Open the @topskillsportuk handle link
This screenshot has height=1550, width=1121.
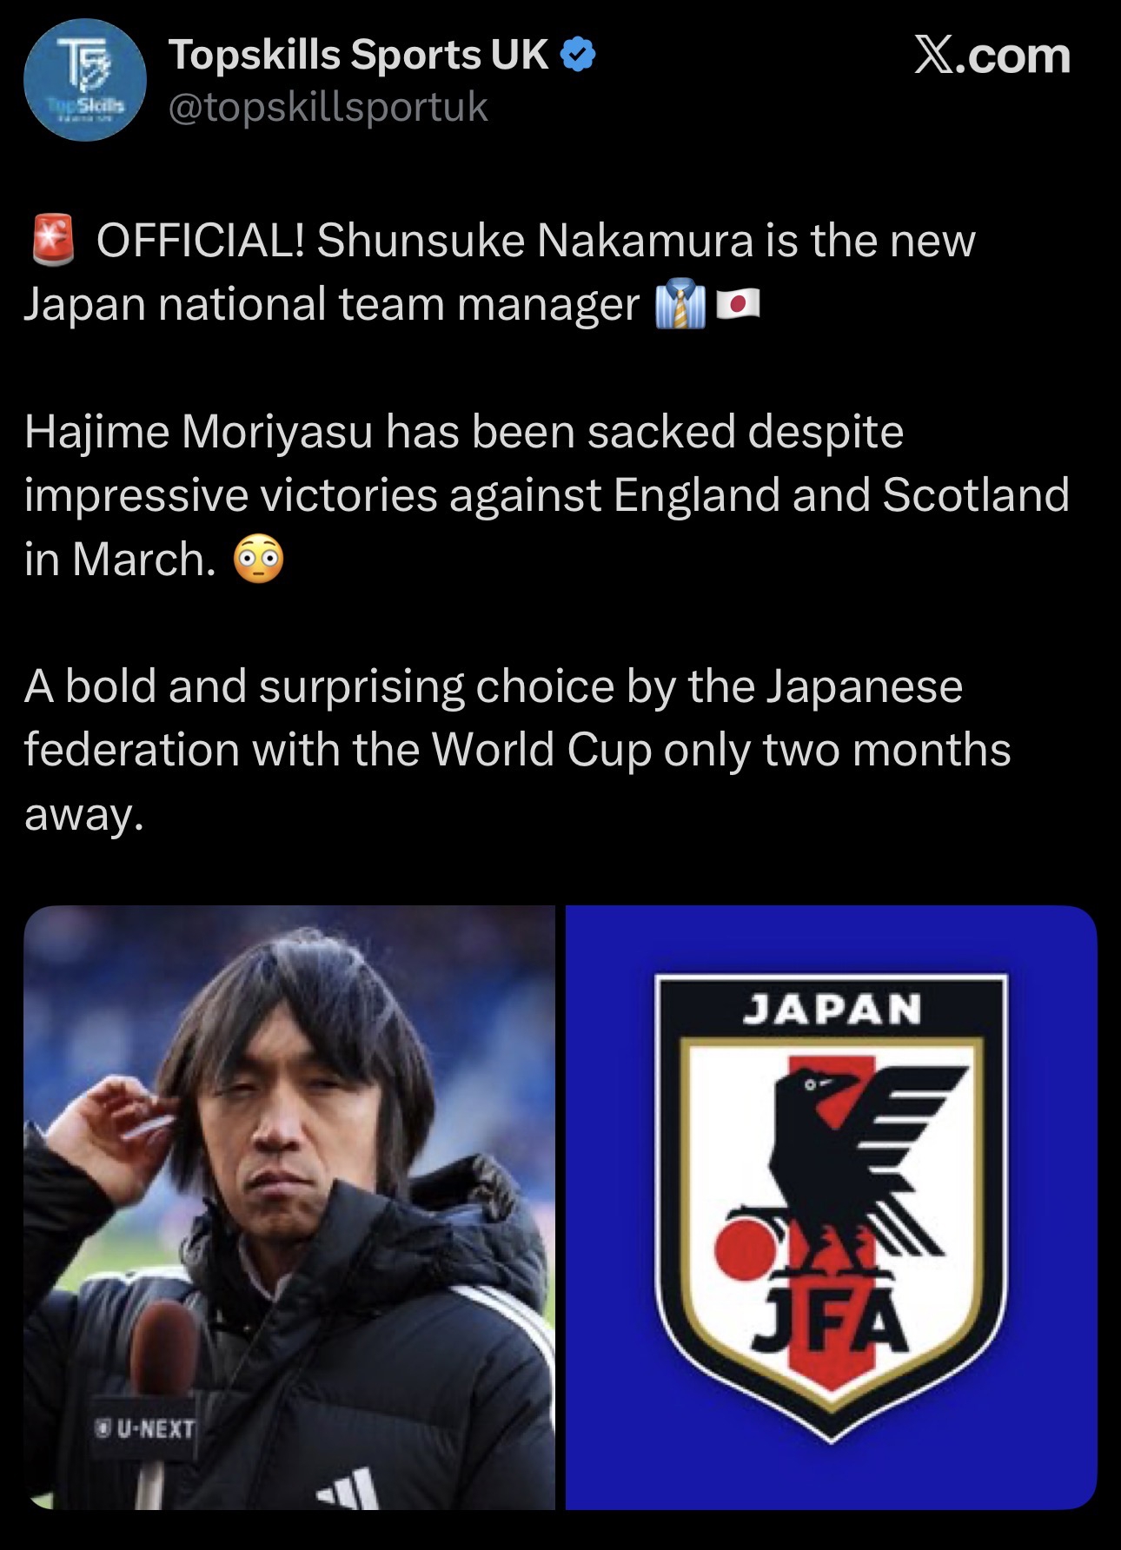pos(328,108)
